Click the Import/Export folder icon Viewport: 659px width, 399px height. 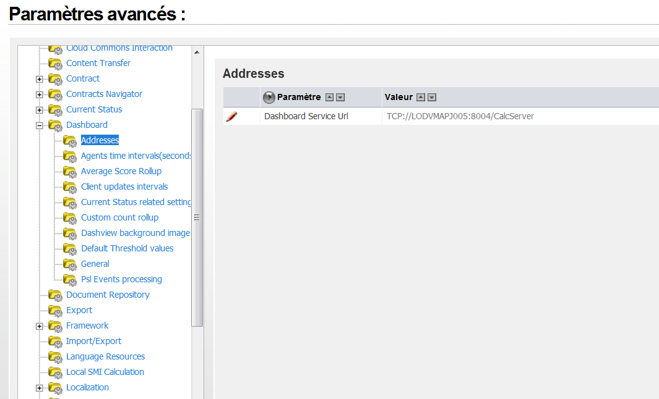coord(56,342)
